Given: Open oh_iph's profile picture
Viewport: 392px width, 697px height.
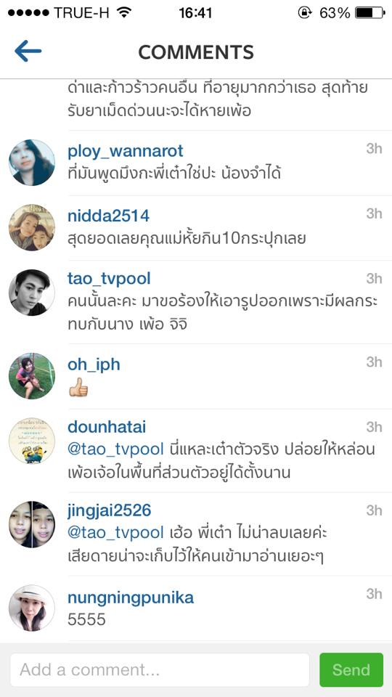Looking at the screenshot, I should [x=32, y=375].
